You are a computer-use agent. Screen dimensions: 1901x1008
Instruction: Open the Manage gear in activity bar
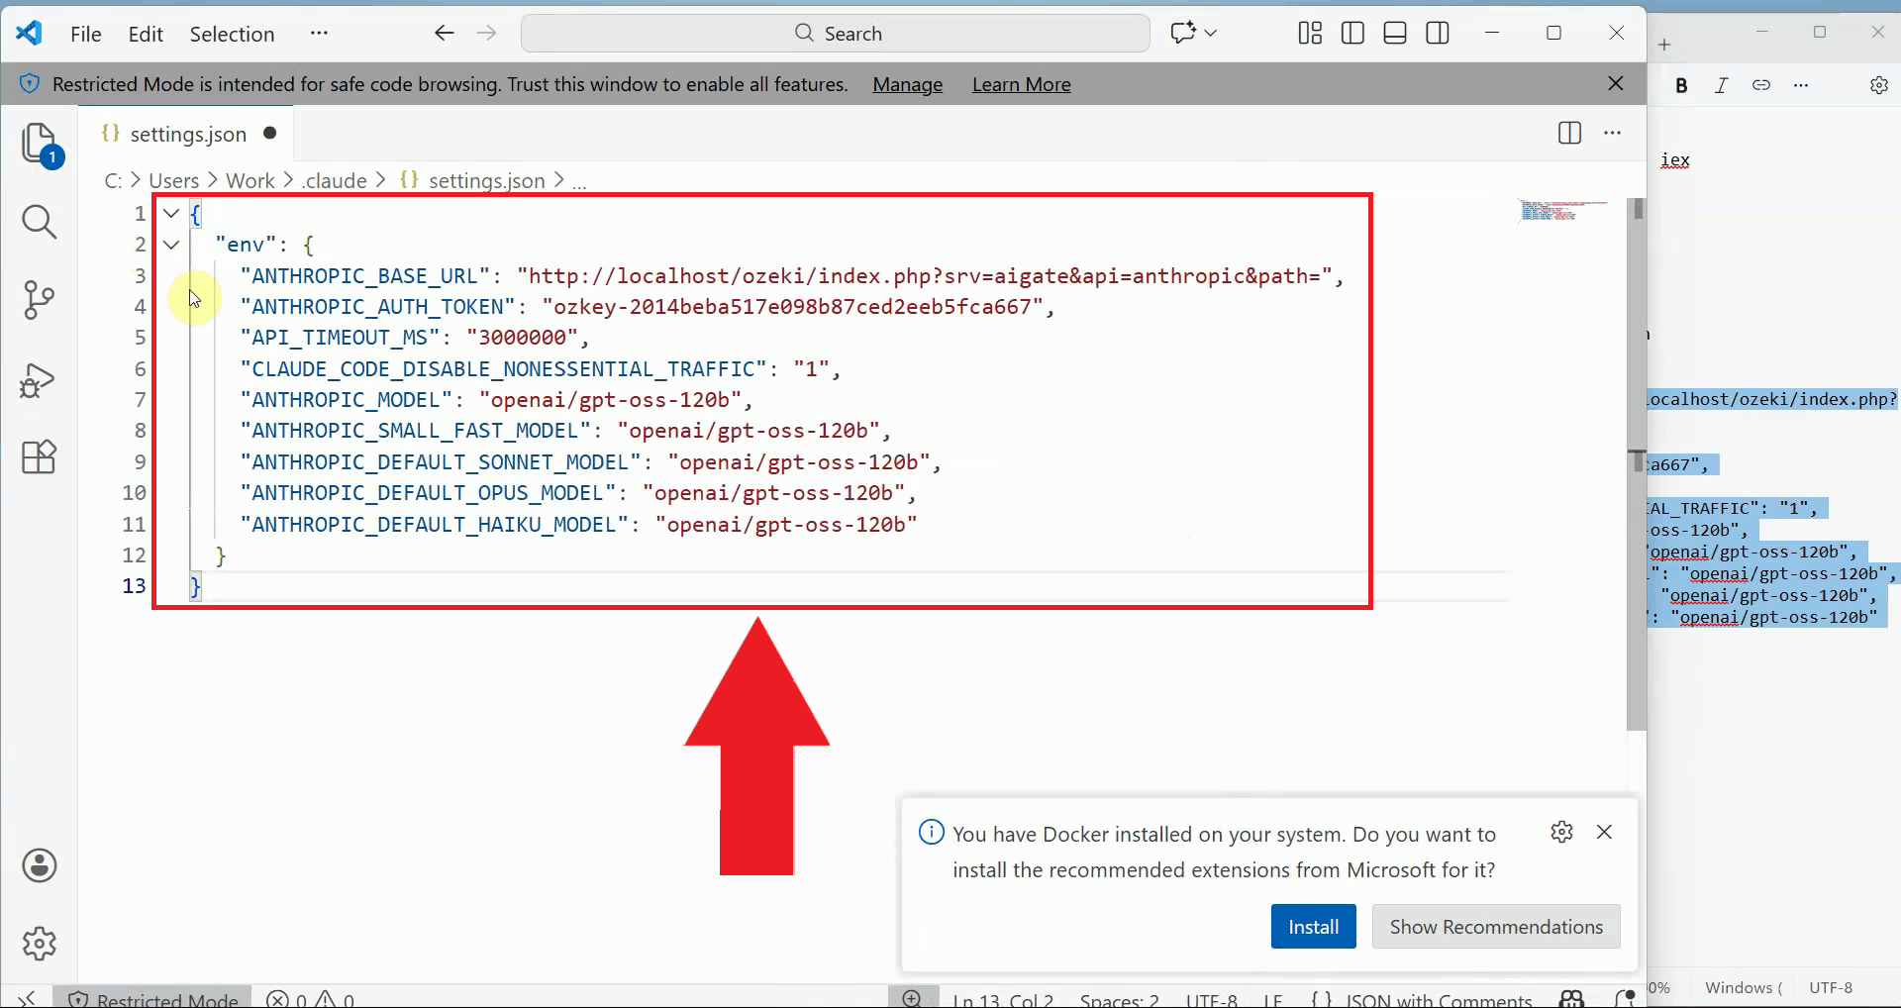[x=40, y=944]
